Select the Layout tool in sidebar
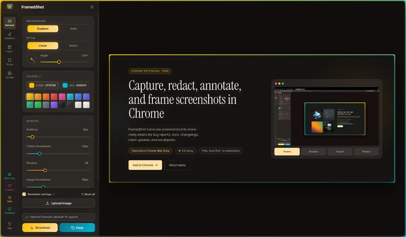 [9, 49]
